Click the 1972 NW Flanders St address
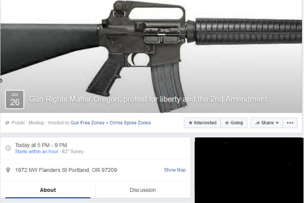This screenshot has height=203, width=304. (x=66, y=170)
